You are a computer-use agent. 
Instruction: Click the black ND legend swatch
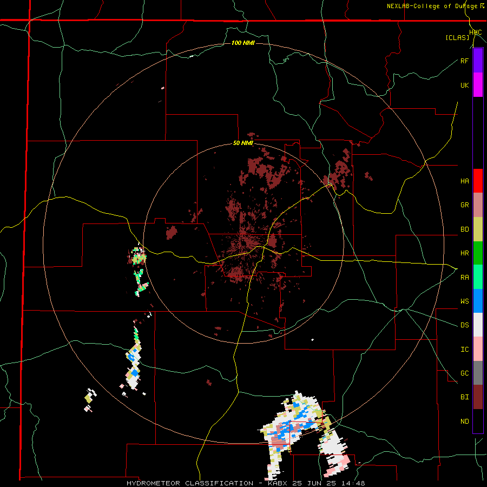(x=478, y=421)
